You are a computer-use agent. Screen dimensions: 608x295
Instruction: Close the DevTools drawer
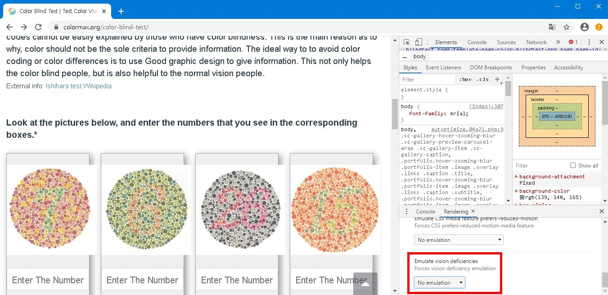602,211
